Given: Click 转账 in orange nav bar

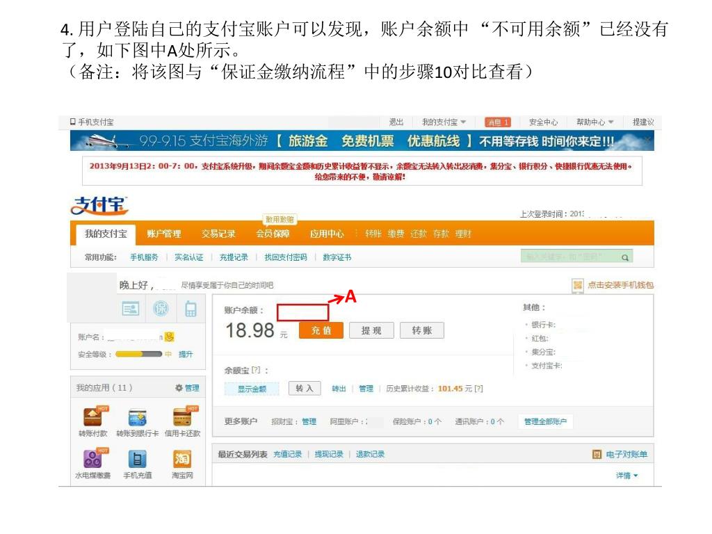Looking at the screenshot, I should coord(373,234).
